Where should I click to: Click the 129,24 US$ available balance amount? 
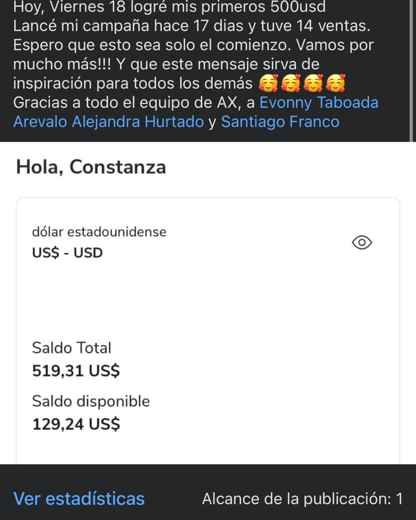(76, 424)
